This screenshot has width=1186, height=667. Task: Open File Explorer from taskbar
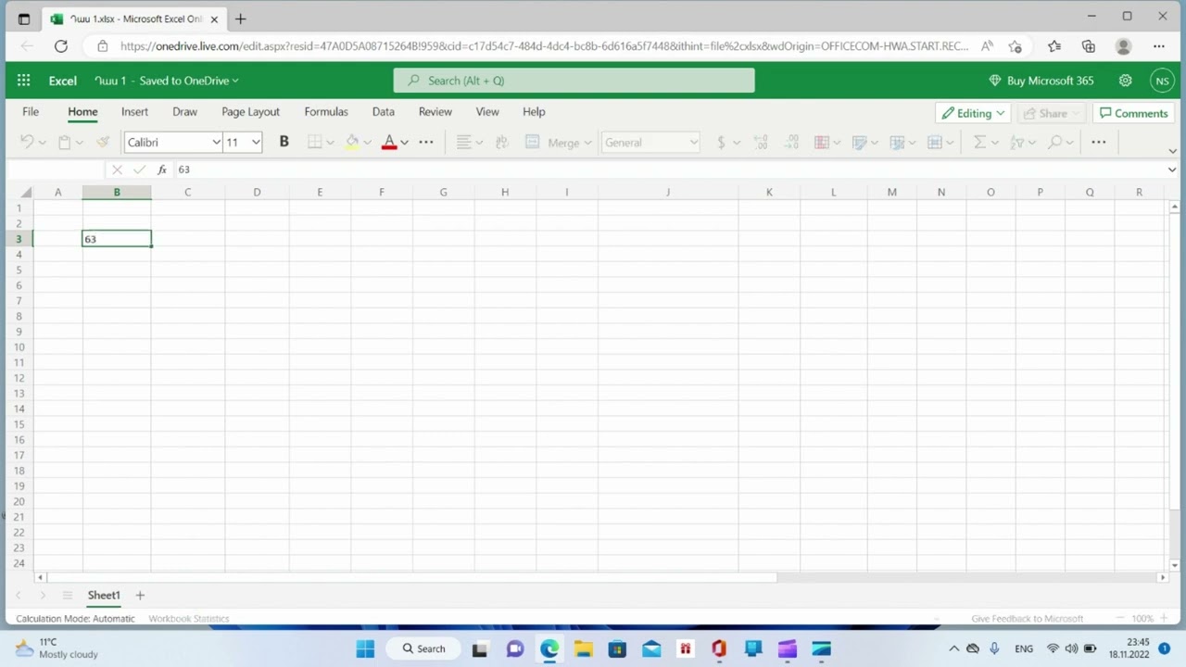click(x=583, y=648)
